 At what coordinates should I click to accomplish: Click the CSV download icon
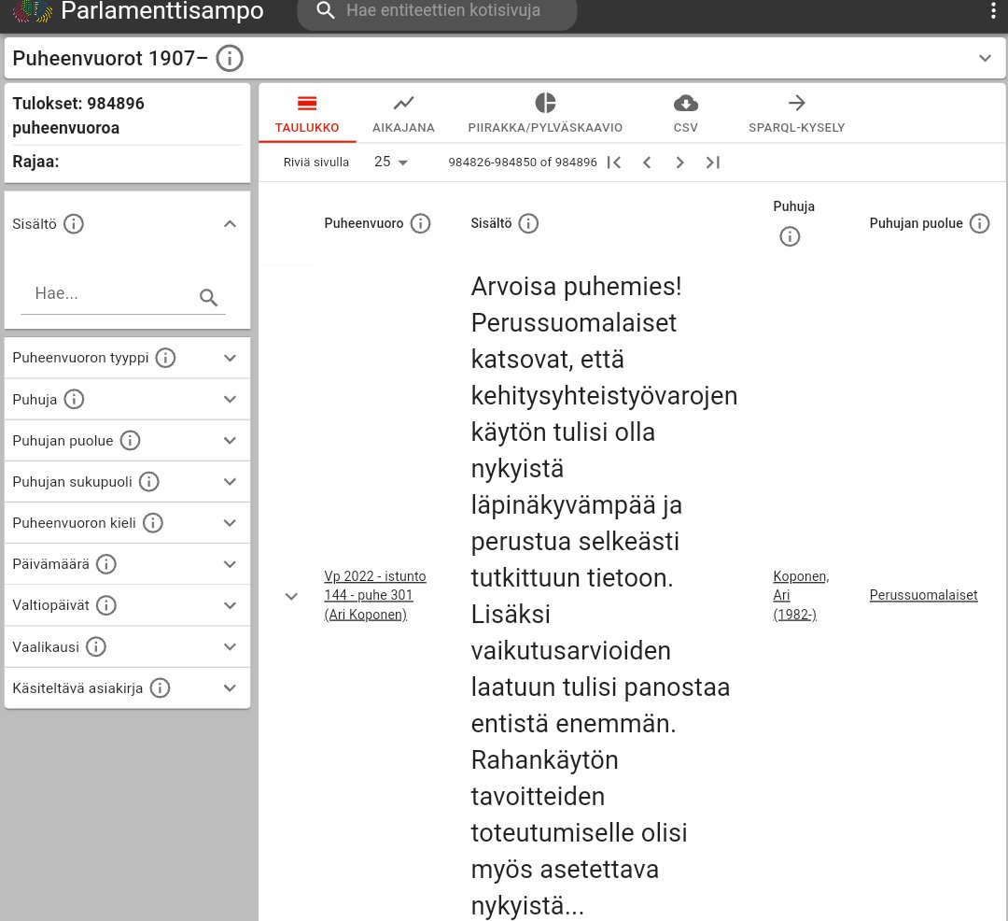pyautogui.click(x=685, y=104)
